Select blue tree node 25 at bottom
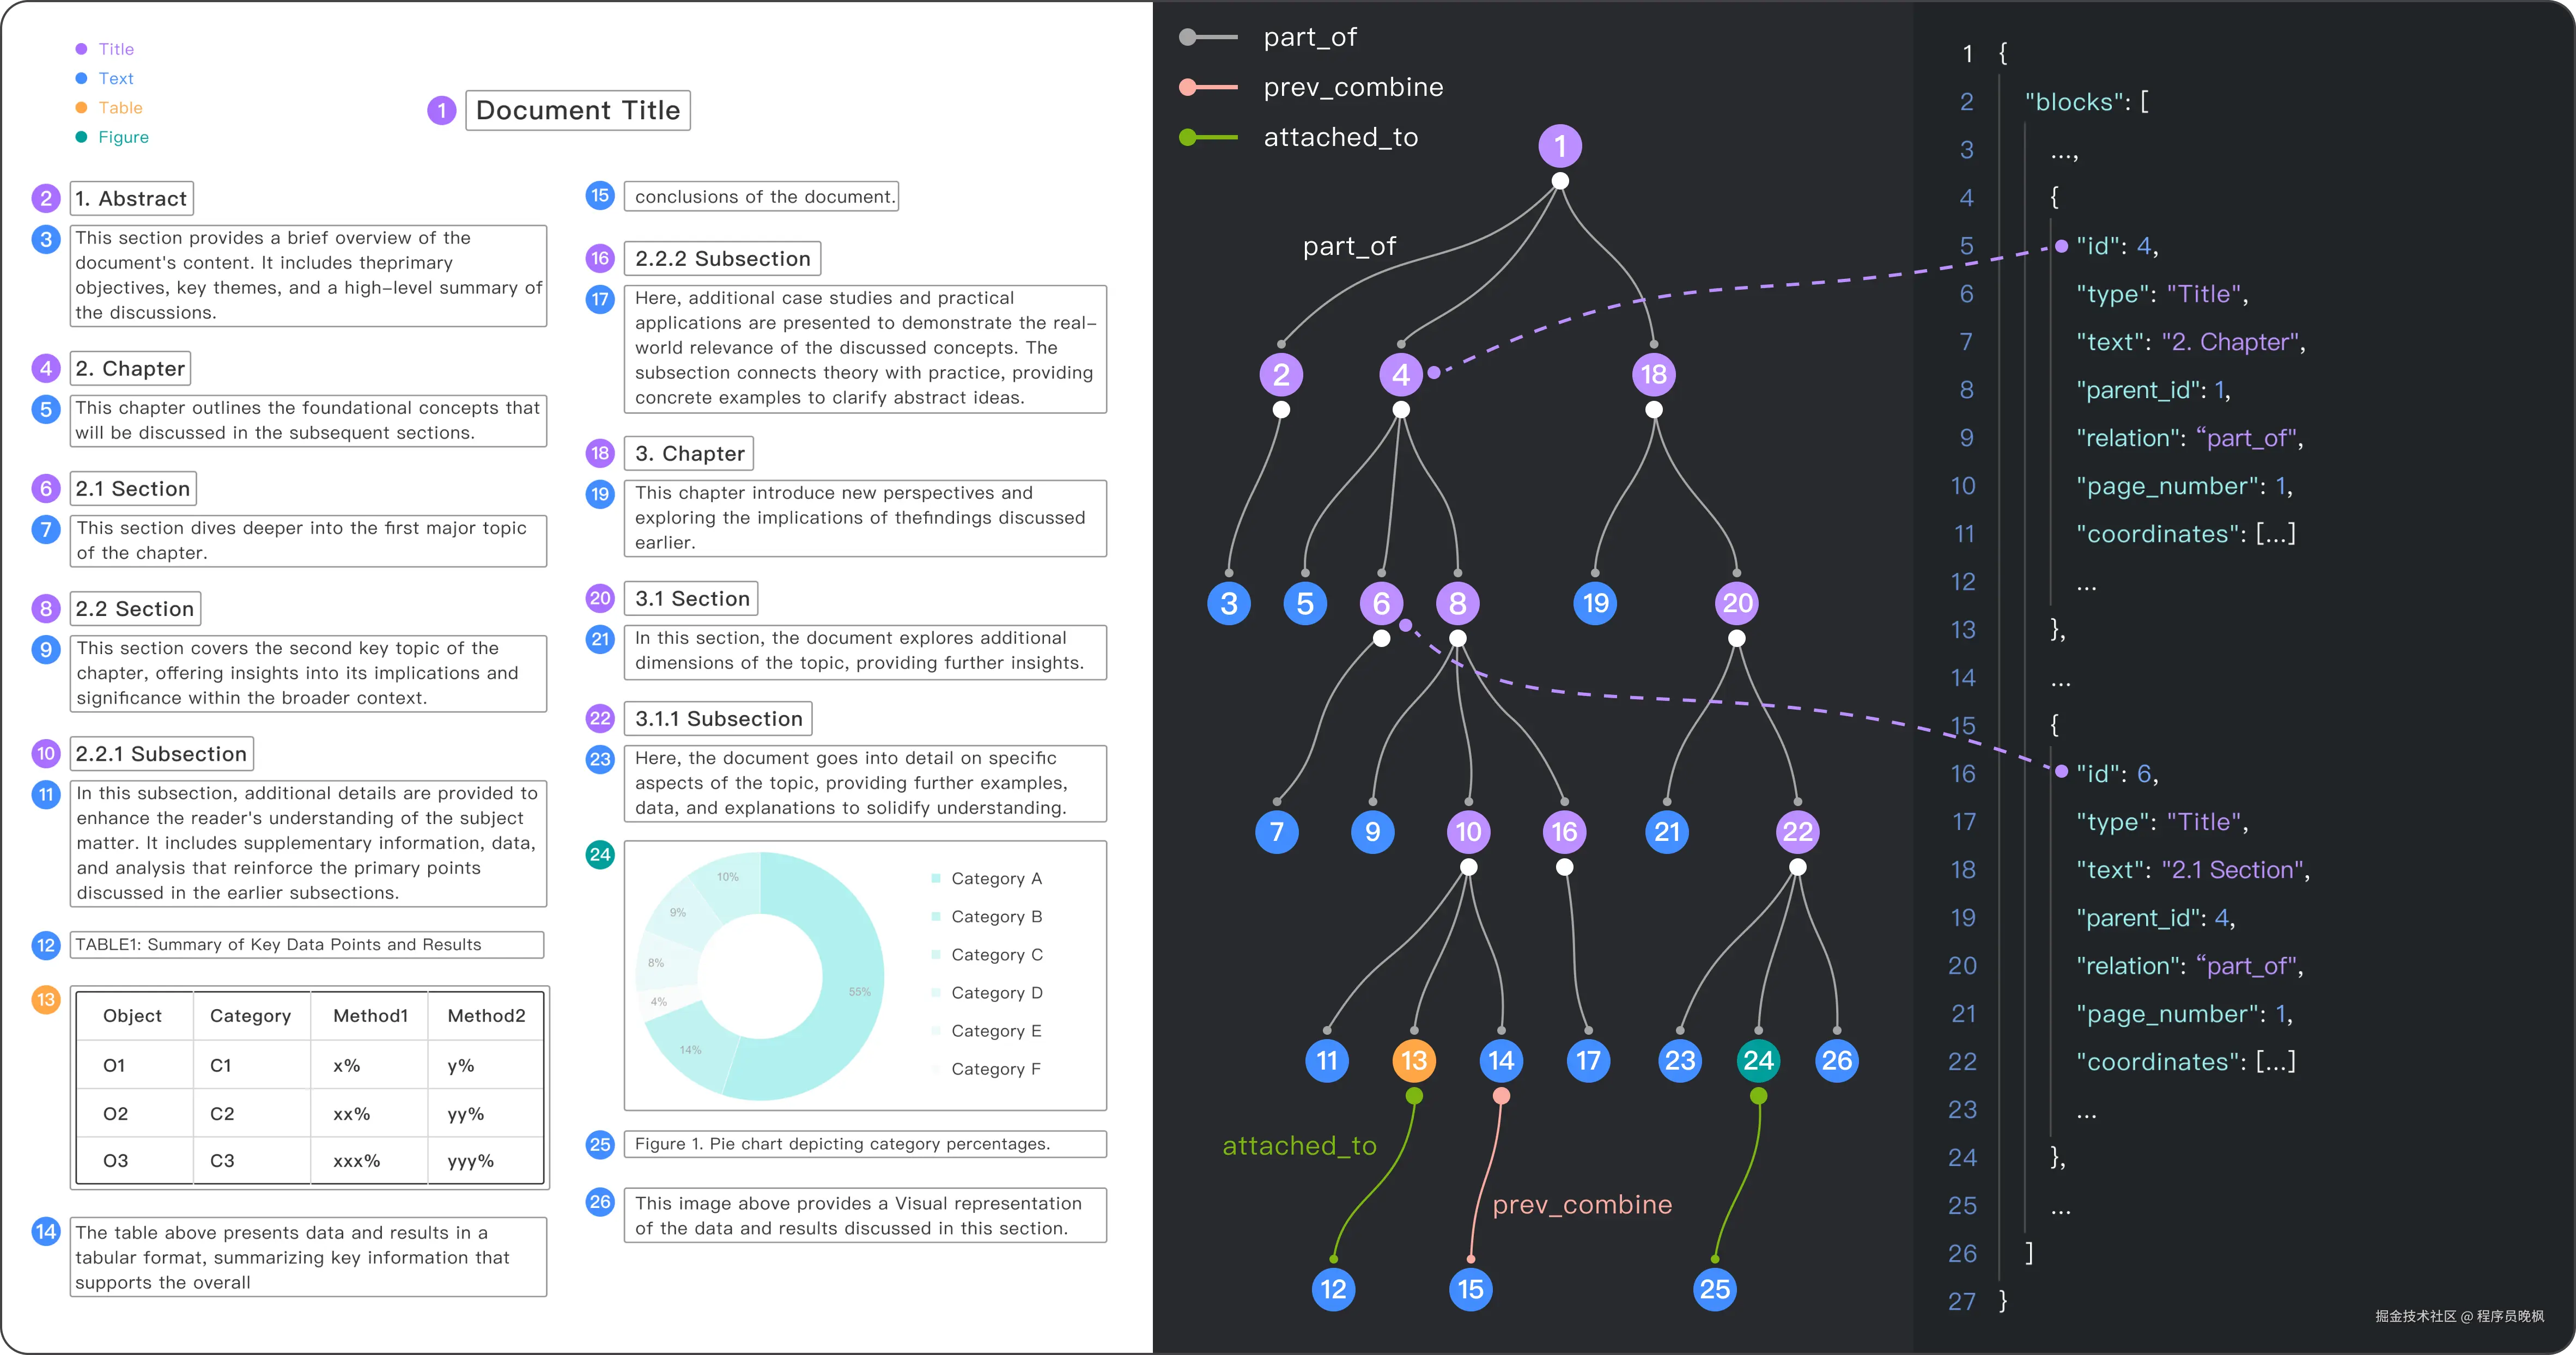 point(1714,1289)
